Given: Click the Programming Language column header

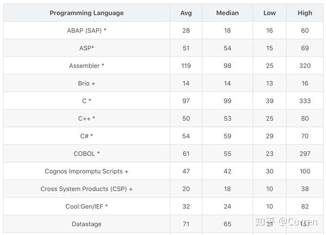Looking at the screenshot, I should tap(86, 13).
